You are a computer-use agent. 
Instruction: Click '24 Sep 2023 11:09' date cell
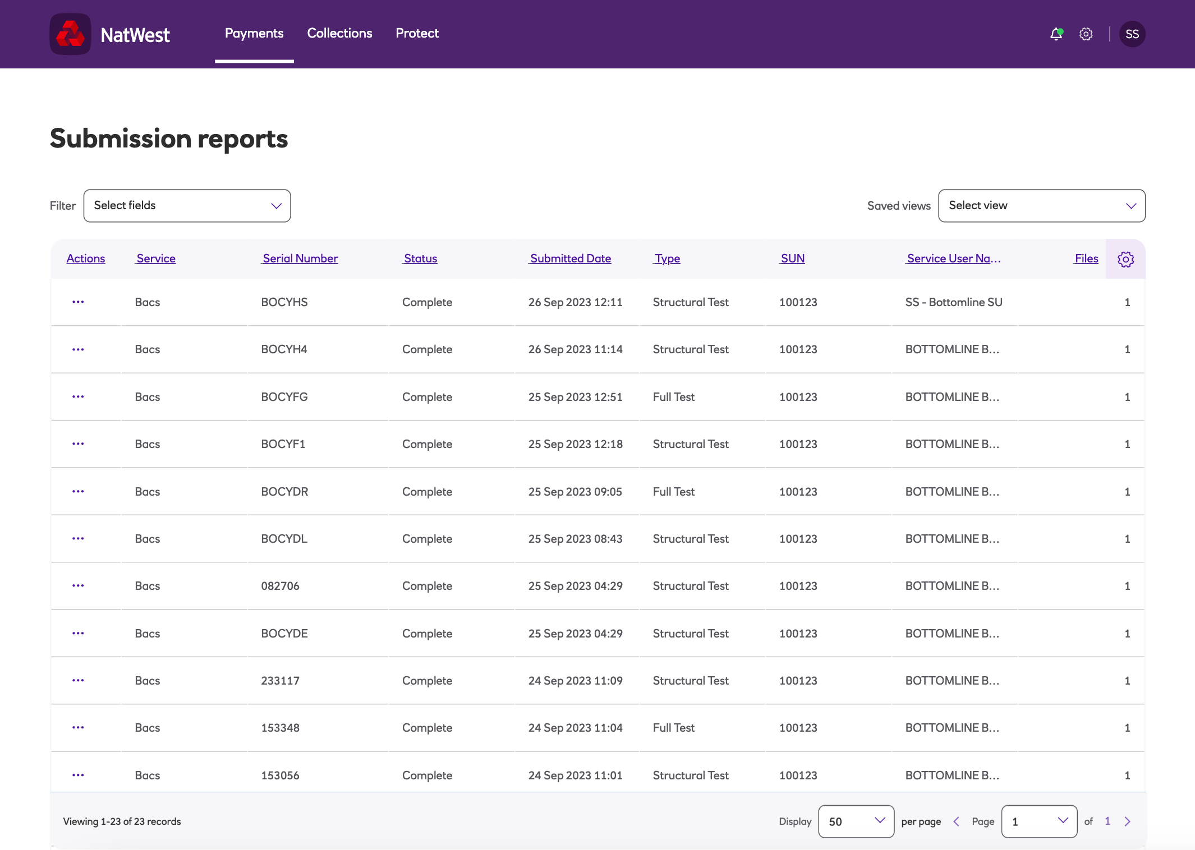coord(576,681)
